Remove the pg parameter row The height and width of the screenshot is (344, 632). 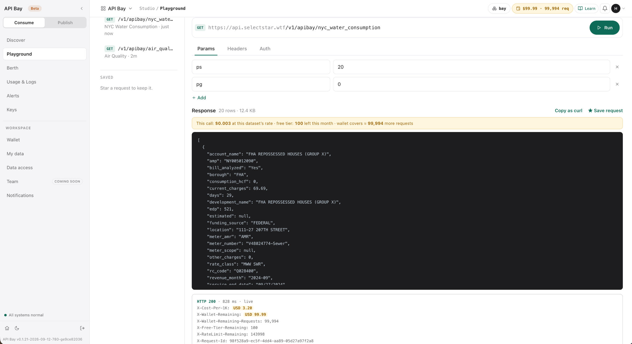tap(617, 84)
